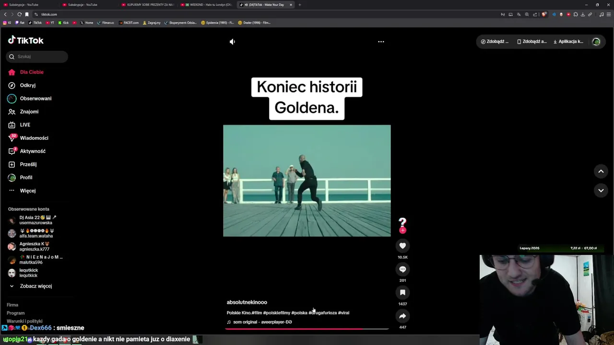Open the profile avatar menu top right

pyautogui.click(x=596, y=42)
